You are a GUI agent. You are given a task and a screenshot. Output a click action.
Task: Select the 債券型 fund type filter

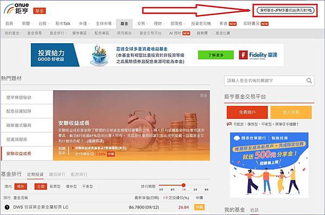tap(71, 186)
